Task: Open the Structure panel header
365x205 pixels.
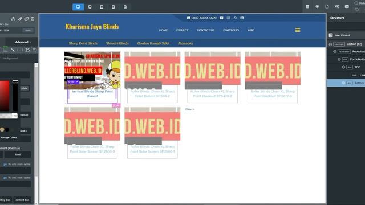Action: tap(337, 18)
